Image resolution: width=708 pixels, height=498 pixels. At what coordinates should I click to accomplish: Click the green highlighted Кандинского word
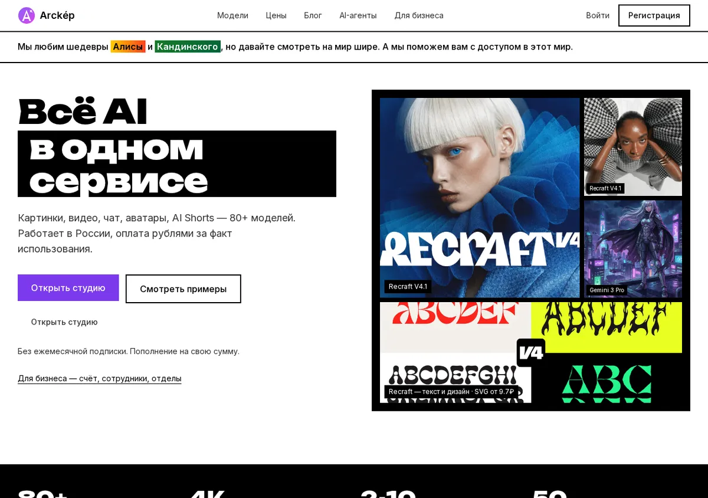pos(188,47)
